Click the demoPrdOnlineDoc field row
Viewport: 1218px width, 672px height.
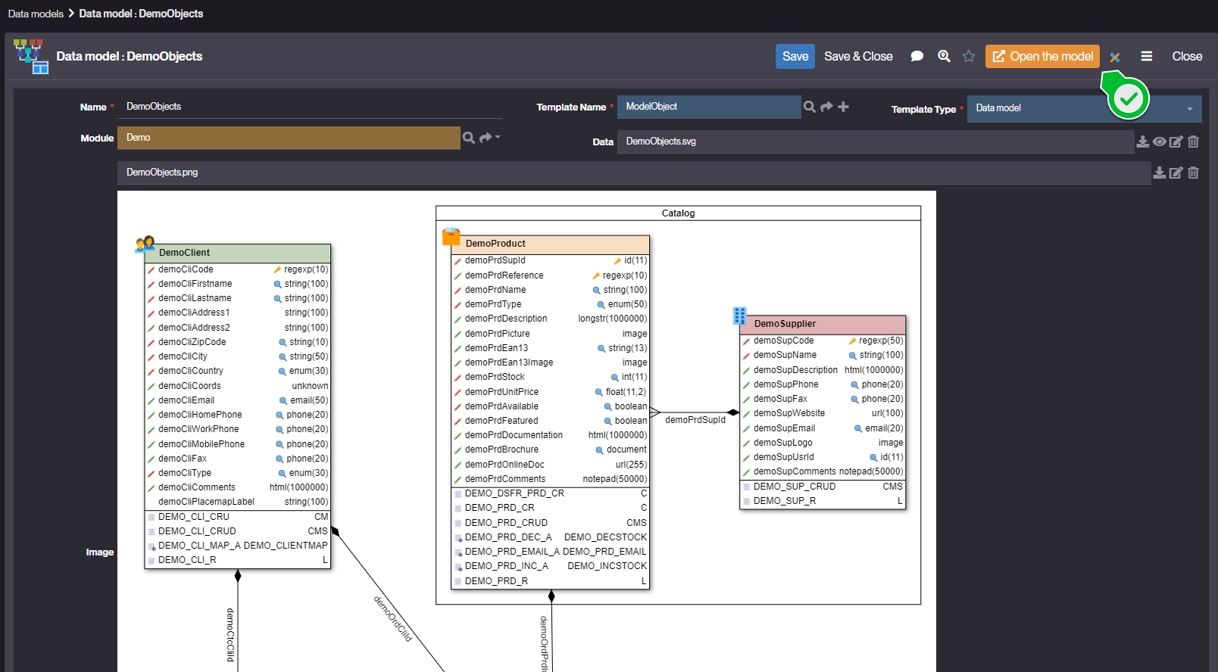coord(551,465)
